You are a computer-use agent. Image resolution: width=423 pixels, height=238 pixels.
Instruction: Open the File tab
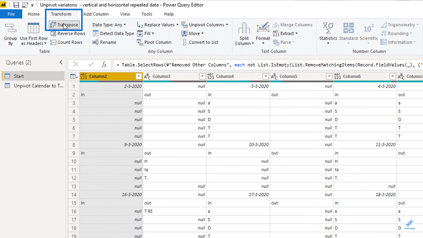tap(11, 14)
